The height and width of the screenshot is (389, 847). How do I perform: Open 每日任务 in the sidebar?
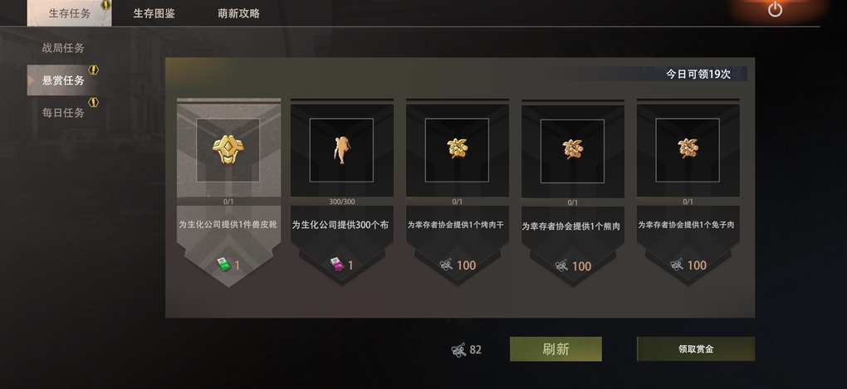[63, 113]
